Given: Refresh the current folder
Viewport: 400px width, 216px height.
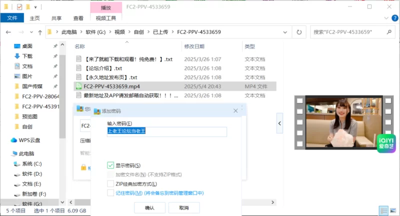Looking at the screenshot, I should pos(299,32).
